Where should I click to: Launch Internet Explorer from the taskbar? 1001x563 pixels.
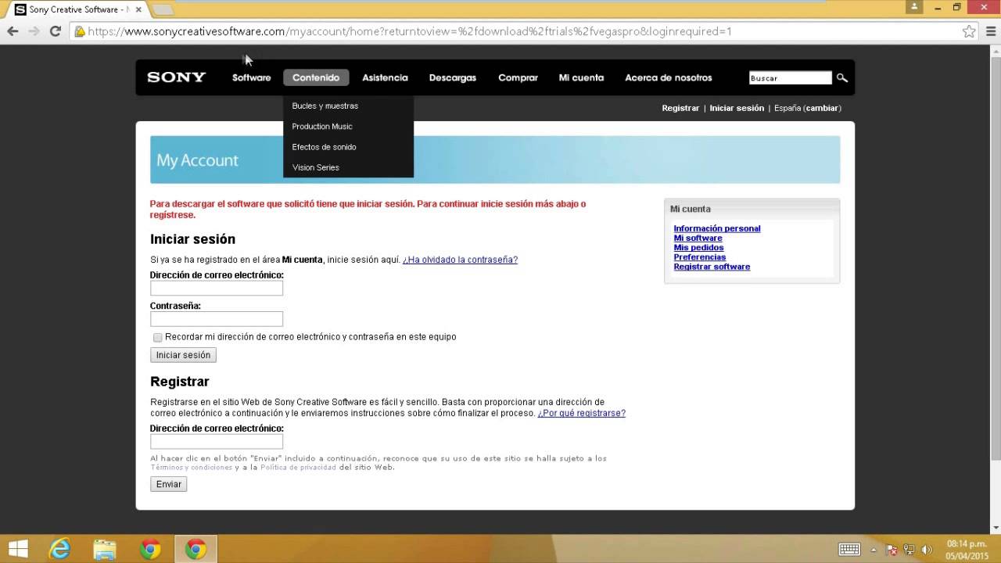coord(59,549)
